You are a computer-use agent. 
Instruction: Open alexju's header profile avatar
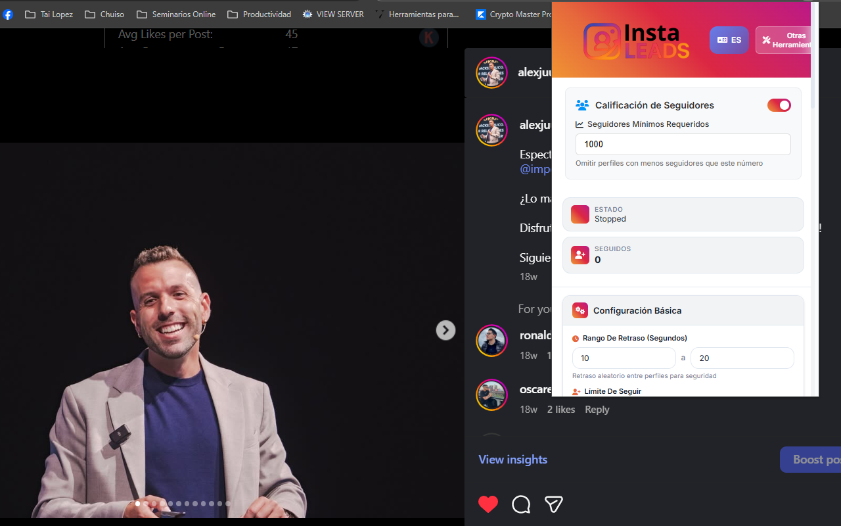click(491, 72)
